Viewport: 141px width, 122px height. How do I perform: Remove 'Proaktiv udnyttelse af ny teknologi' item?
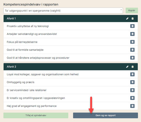pyautogui.click(x=132, y=26)
